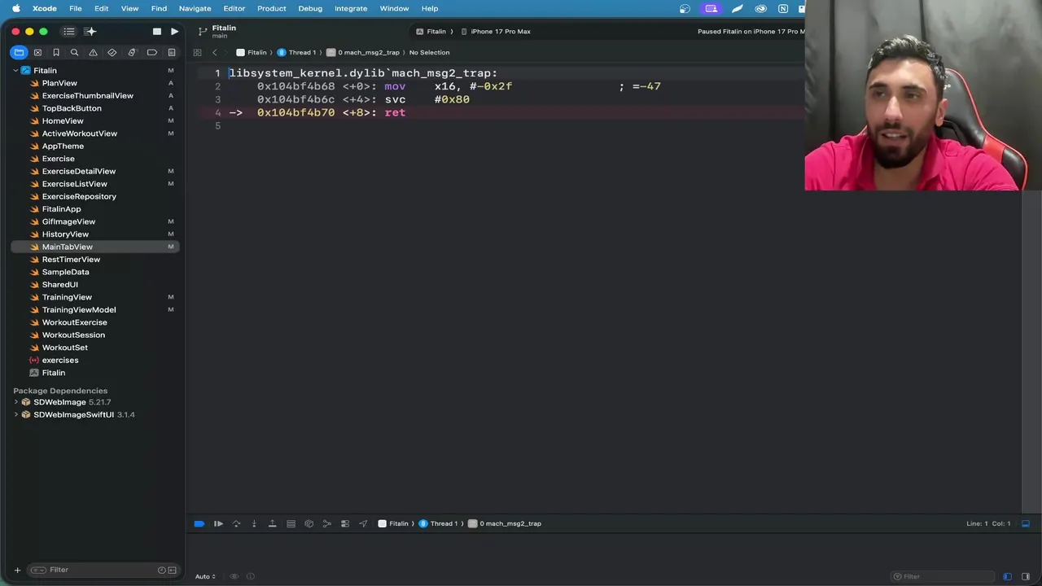Expand SDWebImage 5.21.7 package
This screenshot has height=586, width=1042.
(x=15, y=402)
